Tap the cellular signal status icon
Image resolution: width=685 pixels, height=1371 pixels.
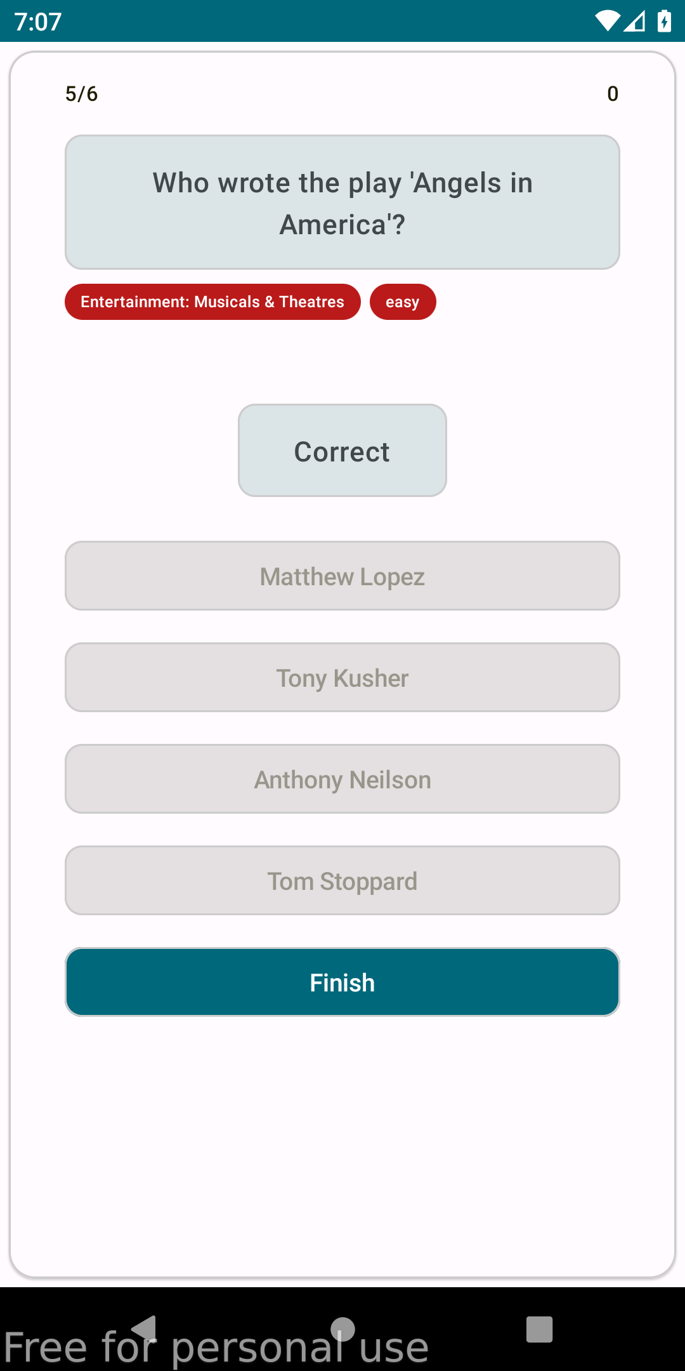635,22
